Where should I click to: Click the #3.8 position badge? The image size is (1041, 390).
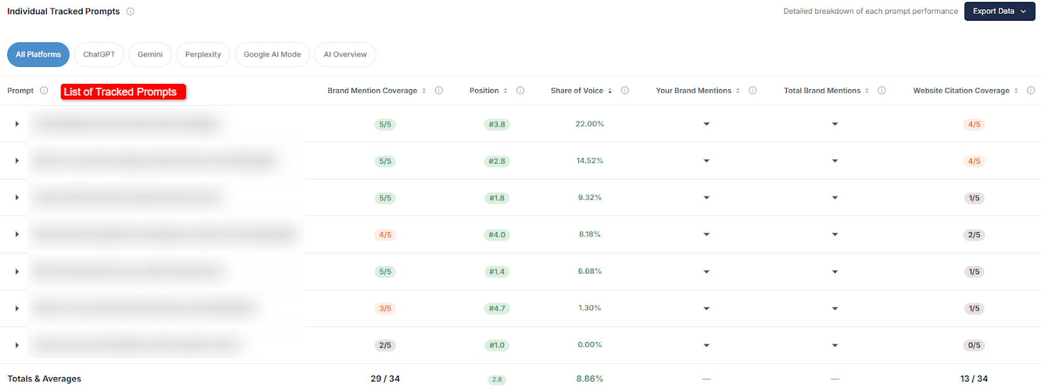click(496, 124)
